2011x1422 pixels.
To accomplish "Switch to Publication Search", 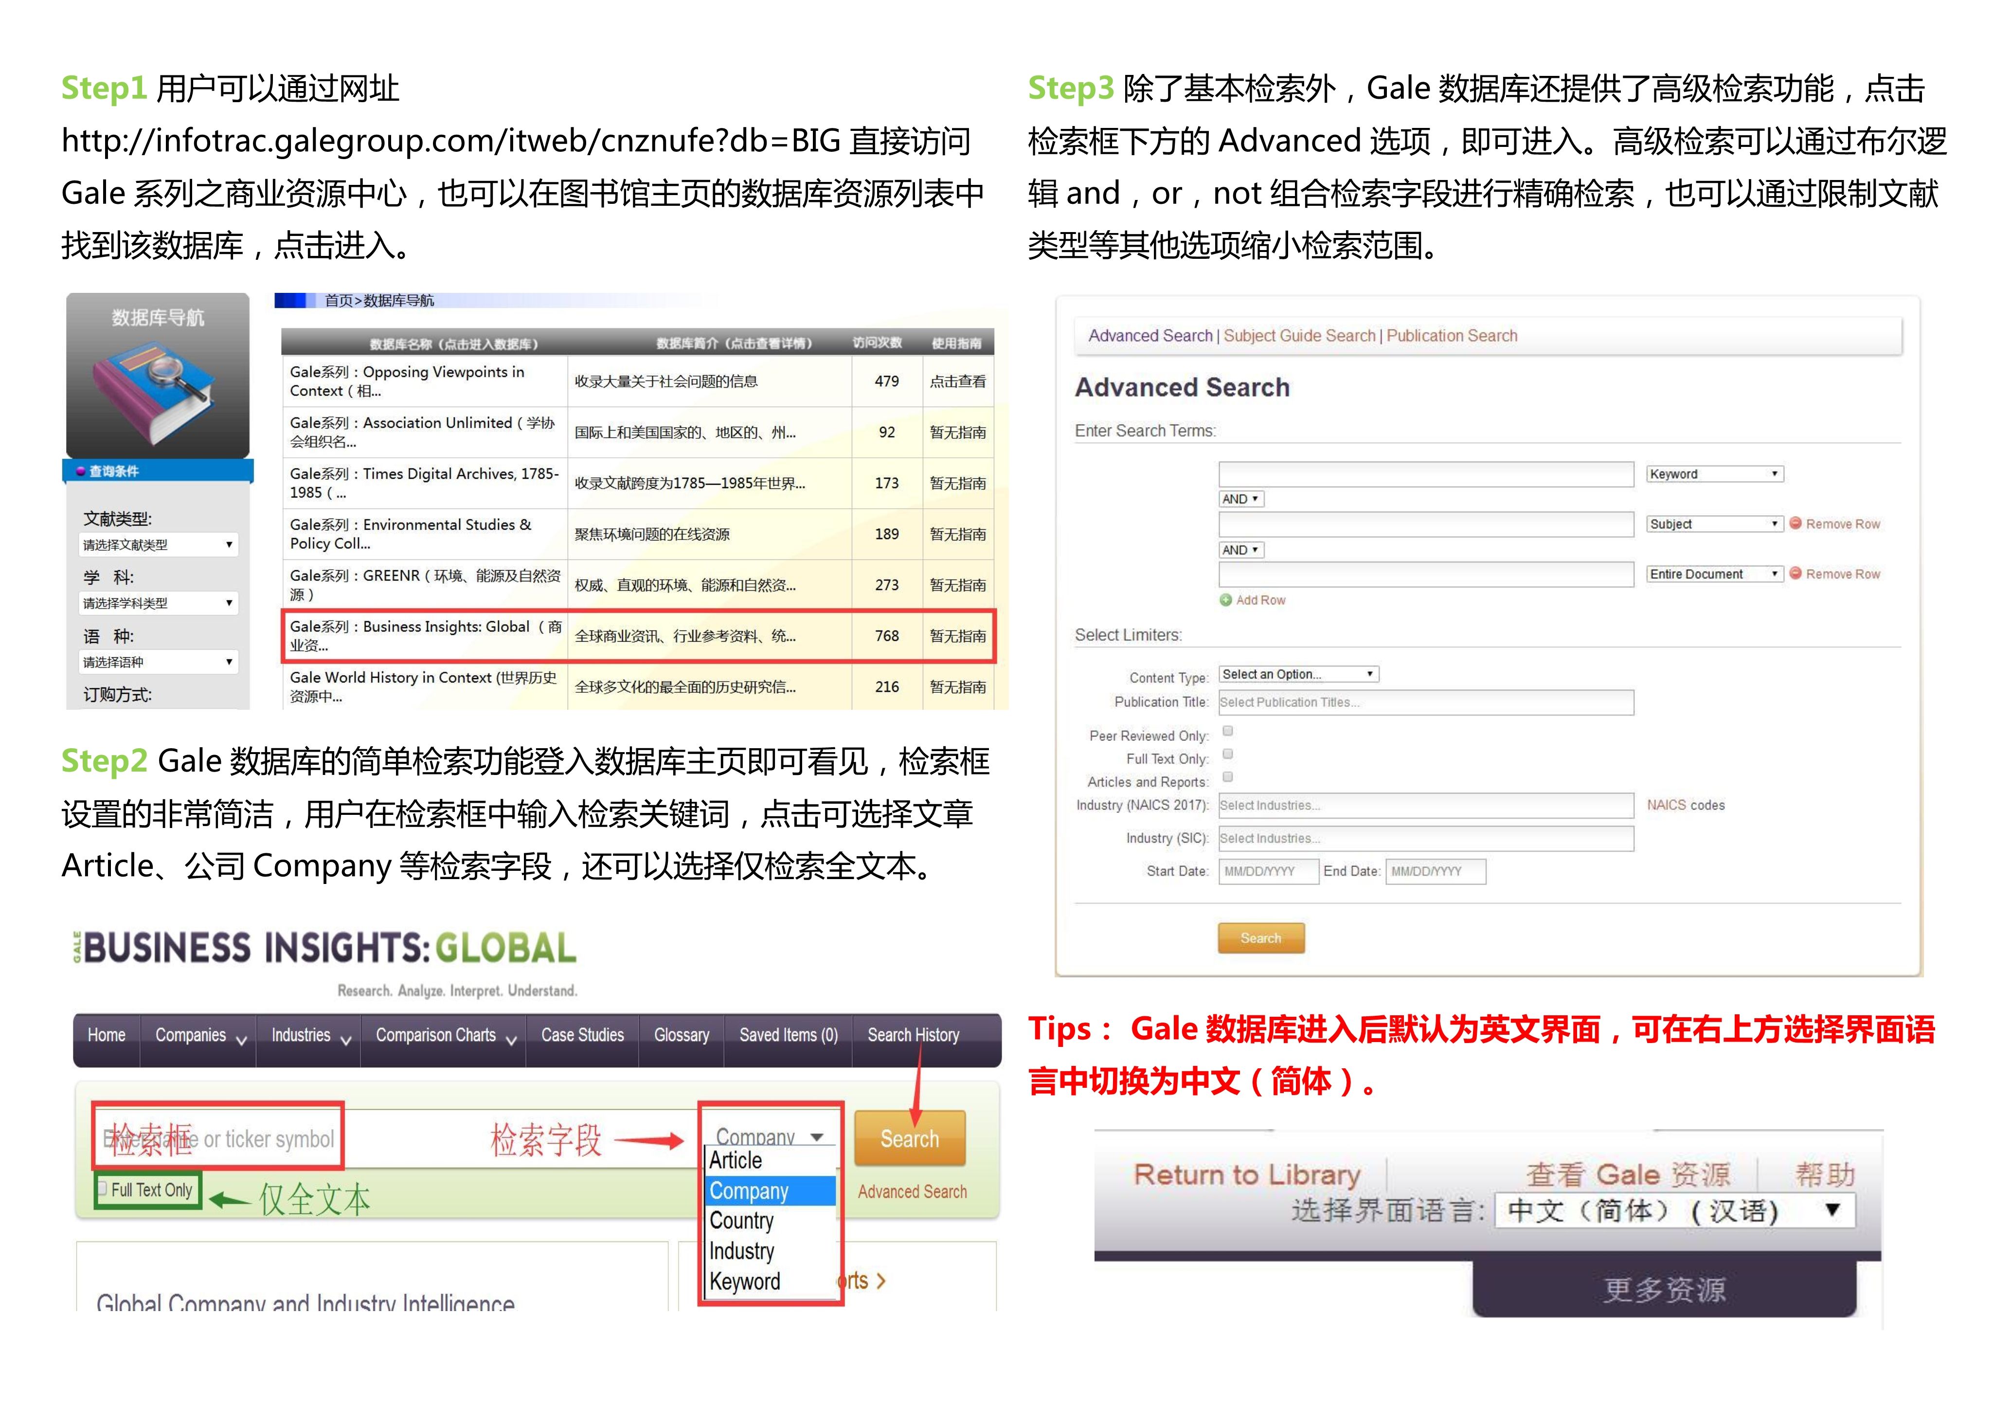I will pyautogui.click(x=1451, y=336).
